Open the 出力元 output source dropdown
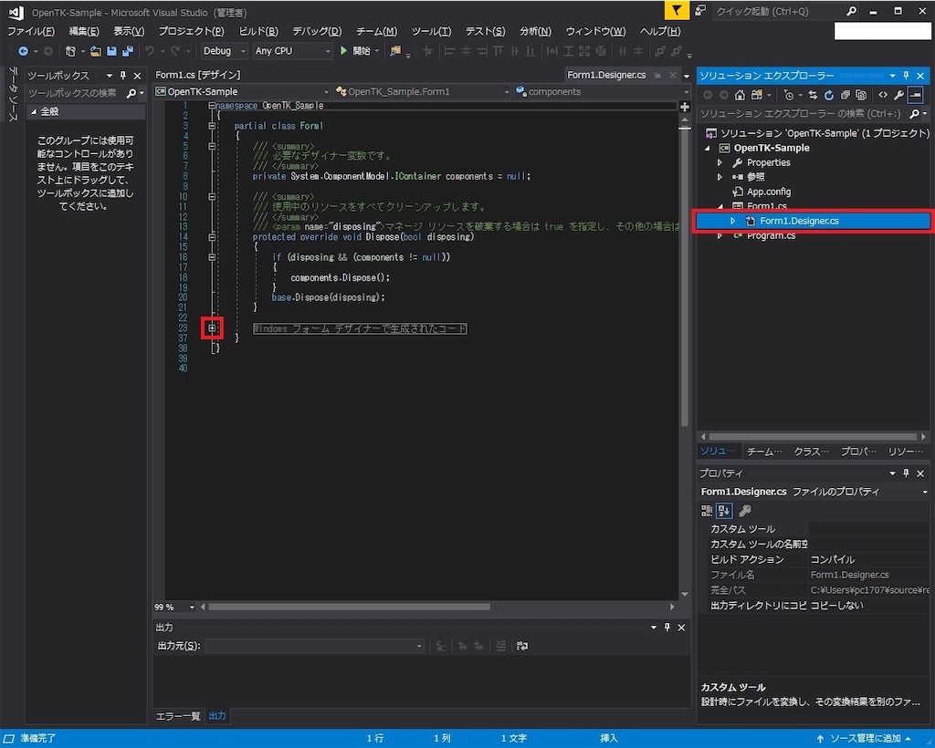The height and width of the screenshot is (748, 935). (x=314, y=646)
